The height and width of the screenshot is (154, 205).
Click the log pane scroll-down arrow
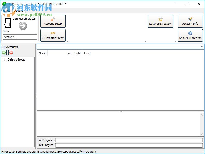pos(202,134)
